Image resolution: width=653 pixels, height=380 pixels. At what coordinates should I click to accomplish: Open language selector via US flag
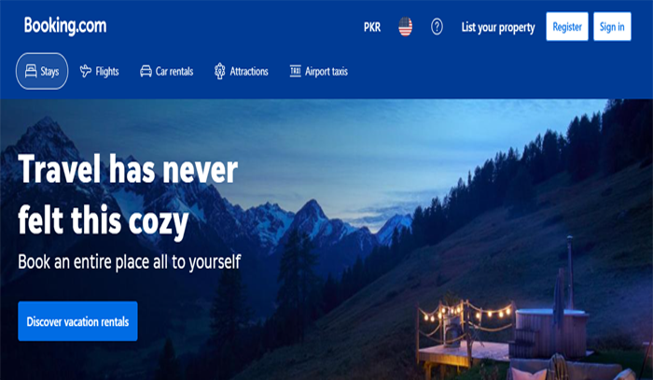[x=405, y=27]
